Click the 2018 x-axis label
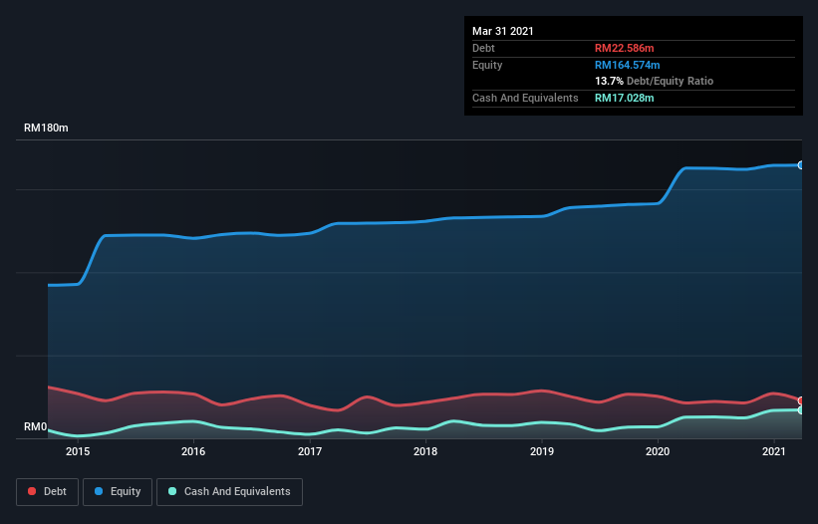This screenshot has height=524, width=818. point(425,451)
